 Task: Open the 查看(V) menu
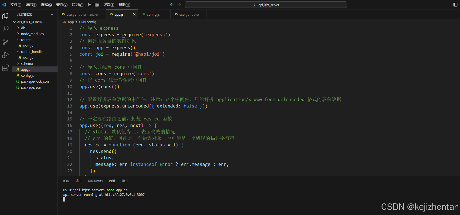(x=62, y=5)
